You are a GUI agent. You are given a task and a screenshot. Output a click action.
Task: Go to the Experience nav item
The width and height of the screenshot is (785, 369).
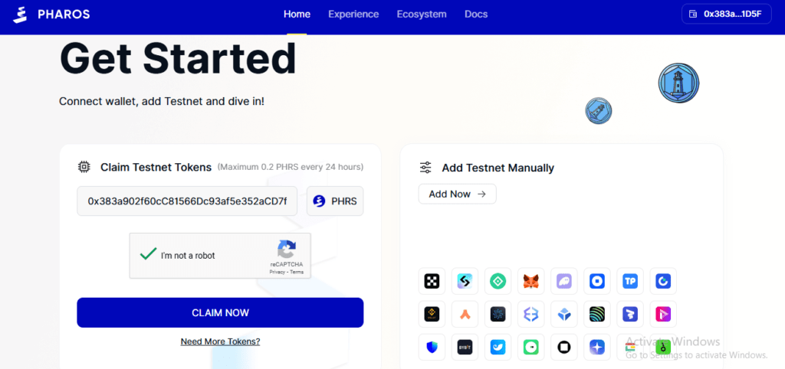pyautogui.click(x=353, y=15)
